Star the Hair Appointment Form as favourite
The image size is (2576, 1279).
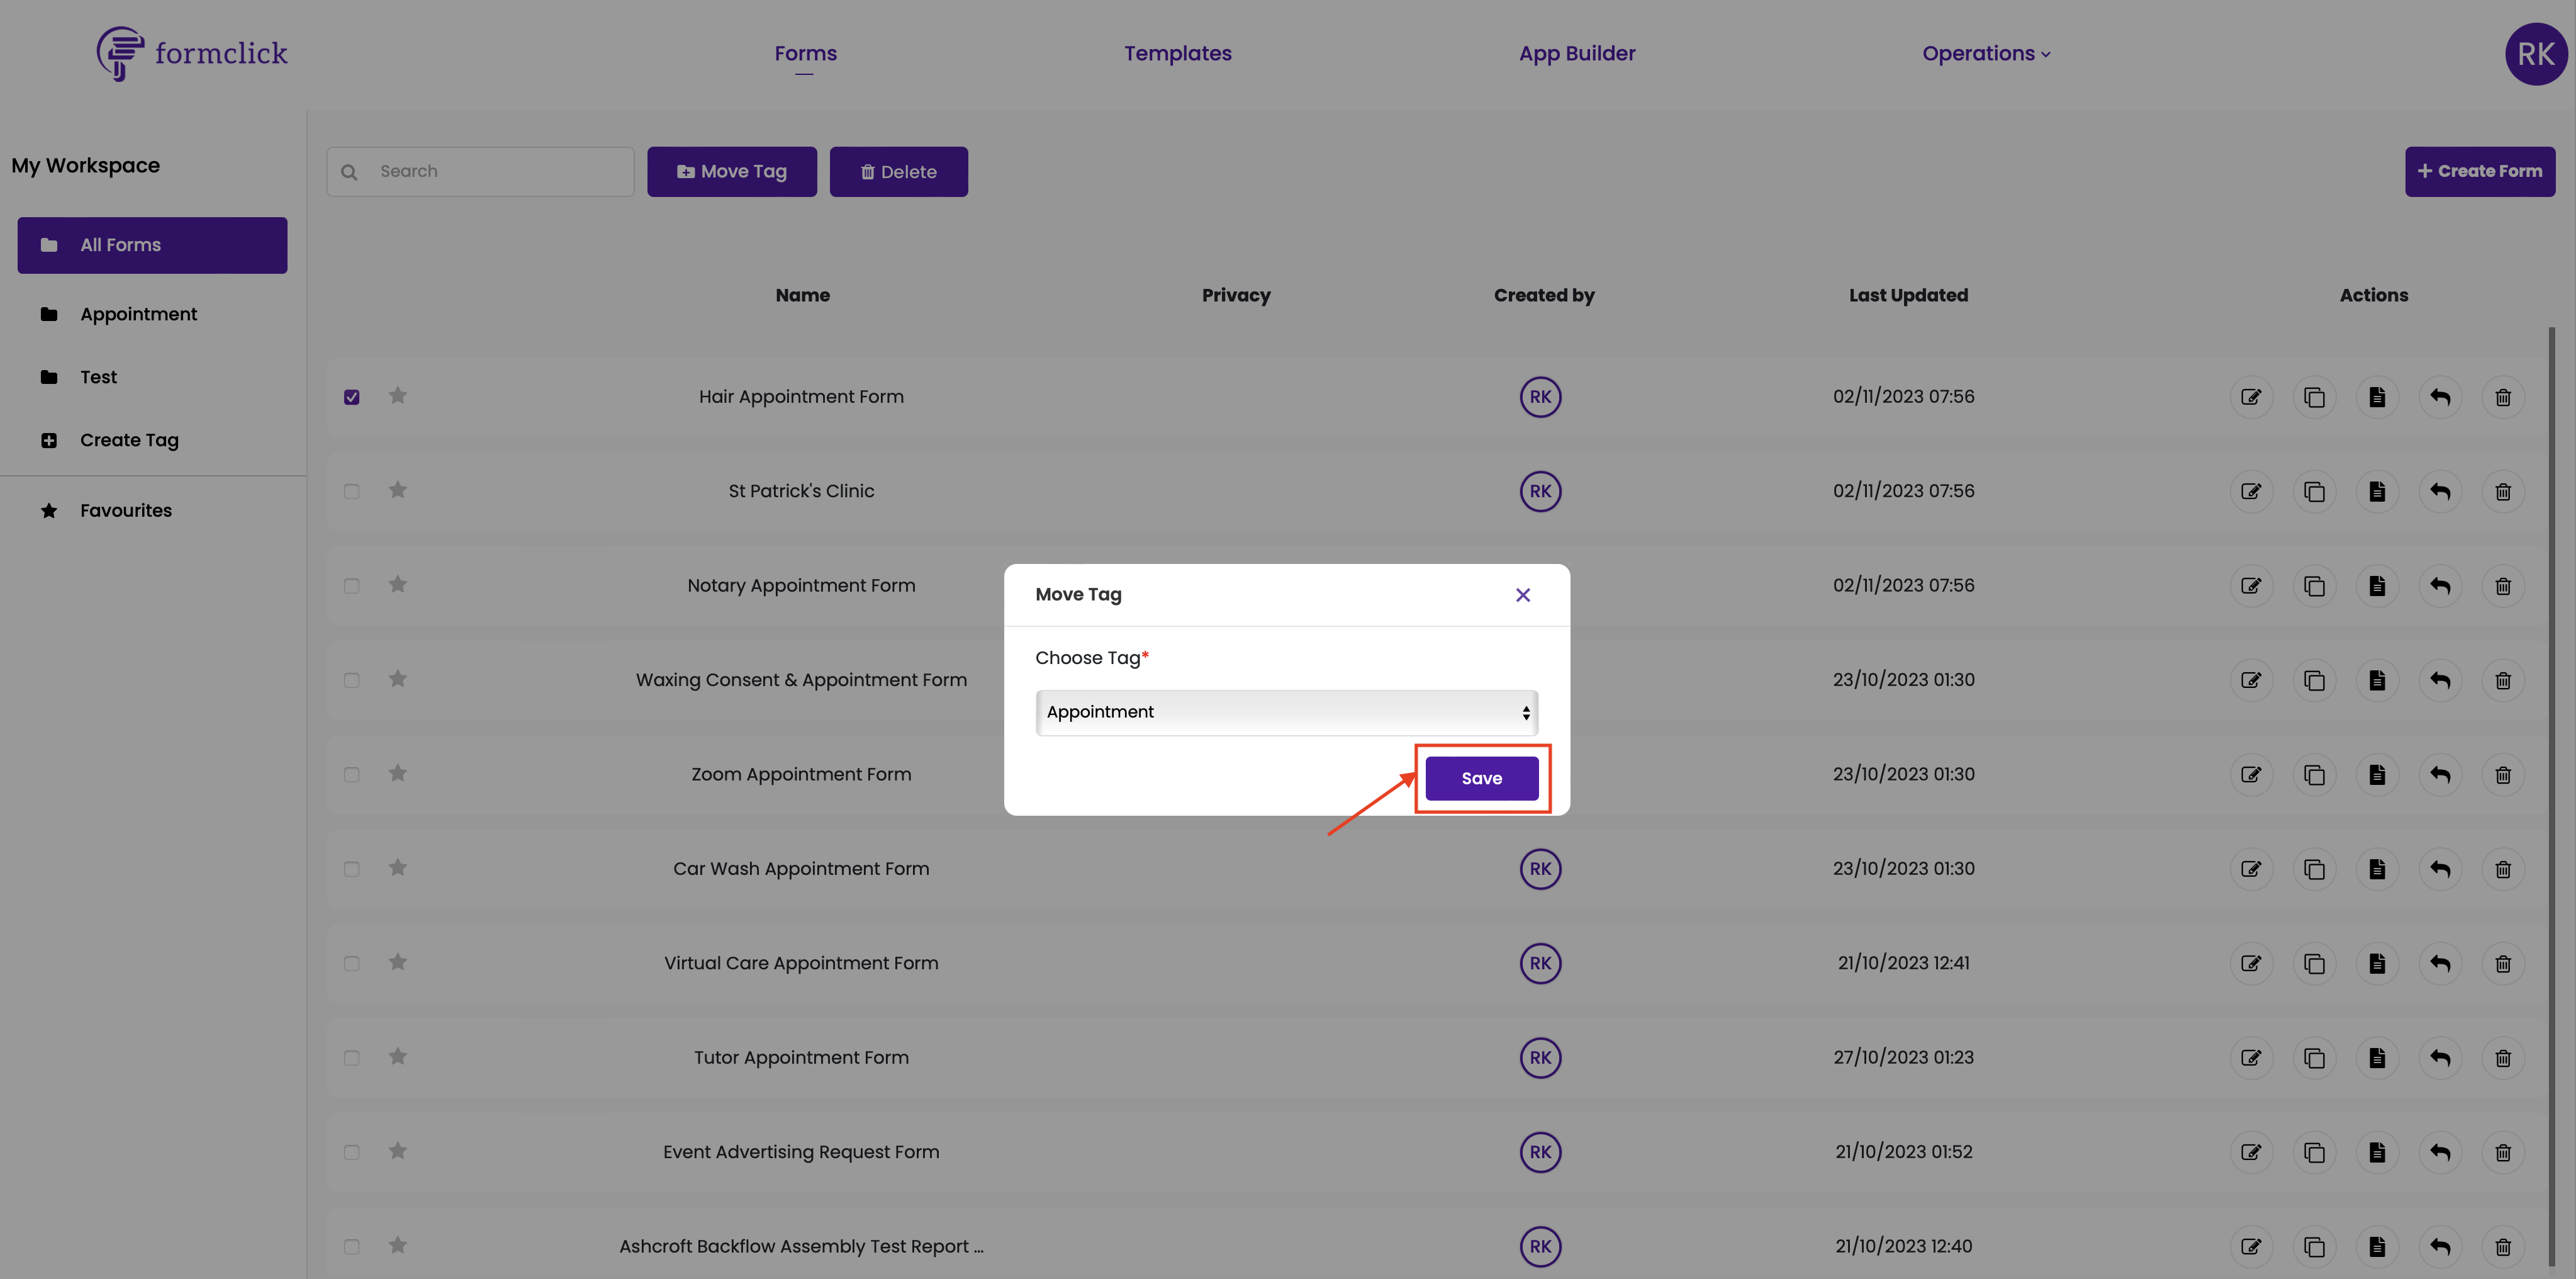coord(397,395)
